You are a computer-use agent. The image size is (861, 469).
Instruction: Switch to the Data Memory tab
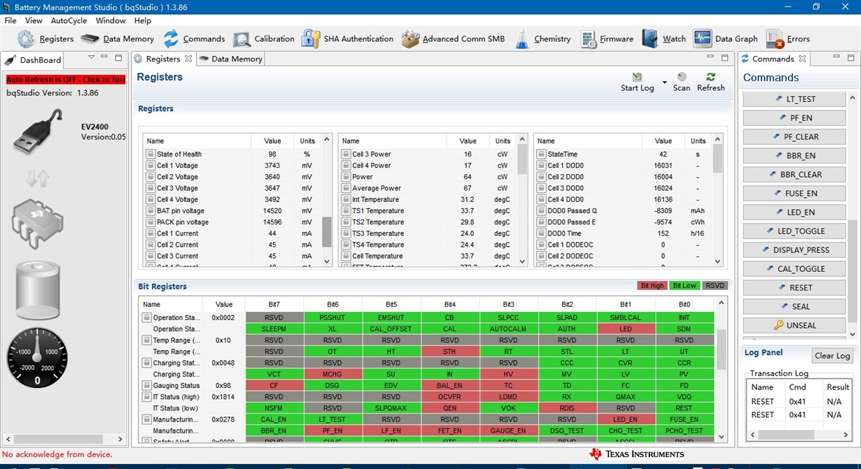(x=230, y=59)
